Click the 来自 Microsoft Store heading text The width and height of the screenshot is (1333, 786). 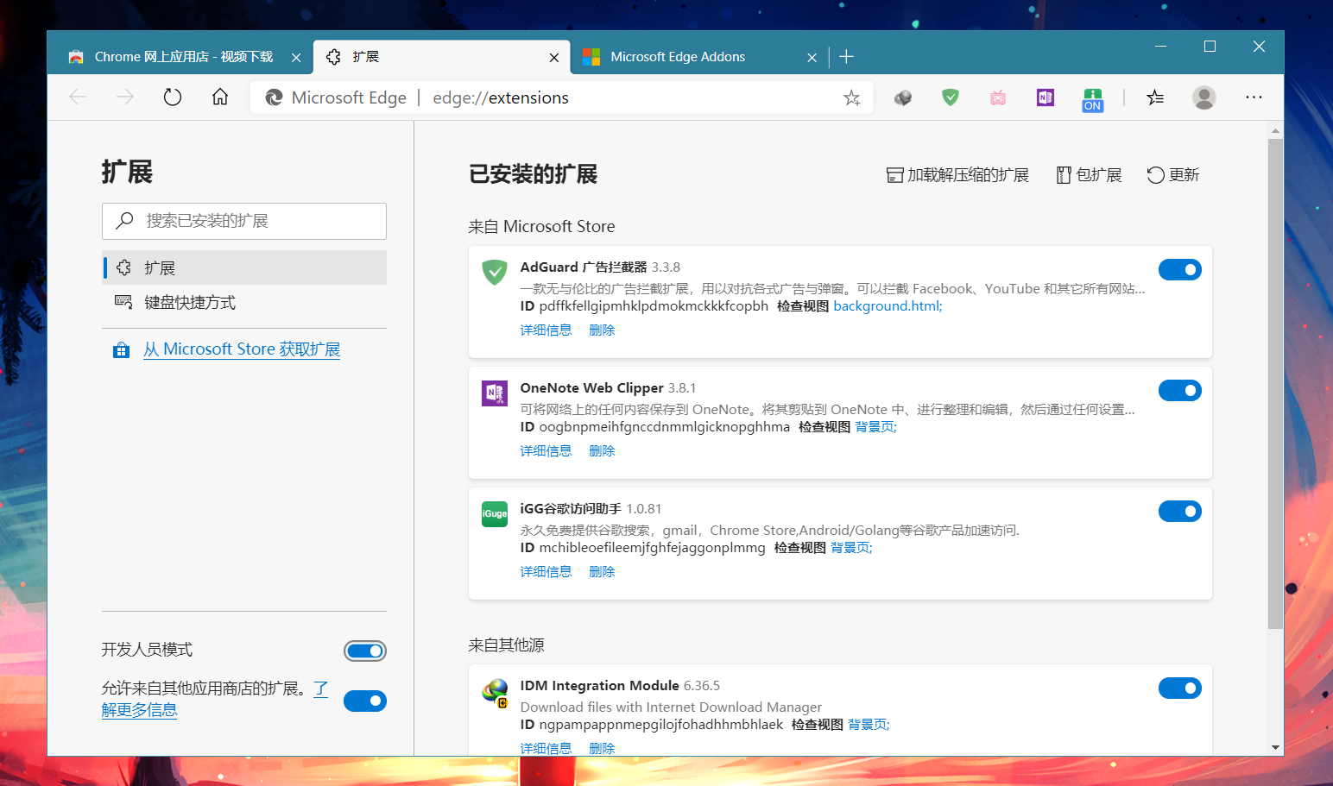541,227
